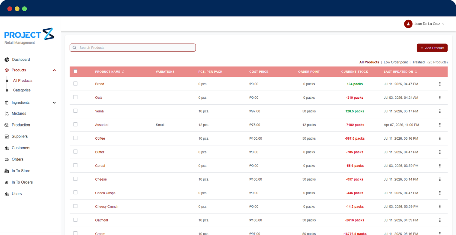Click the magnifier icon in search box
Image resolution: width=456 pixels, height=235 pixels.
75,48
